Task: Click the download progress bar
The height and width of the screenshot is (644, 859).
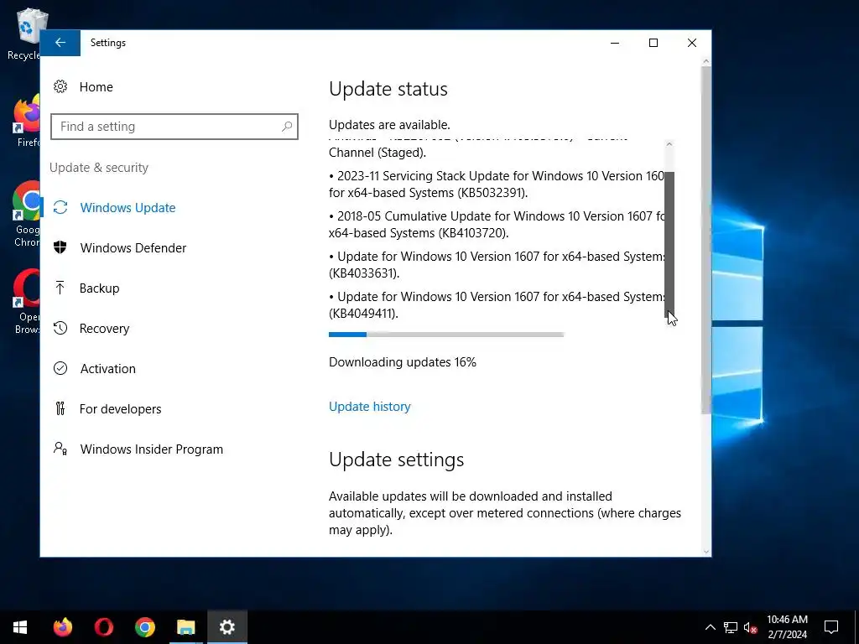Action: [446, 334]
